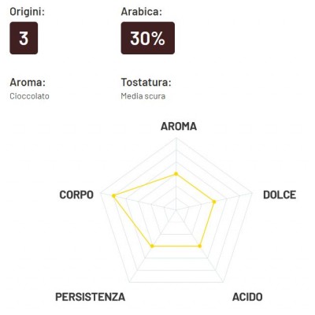Click the Media scura roast text
Image resolution: width=315 pixels, height=315 pixels.
143,96
